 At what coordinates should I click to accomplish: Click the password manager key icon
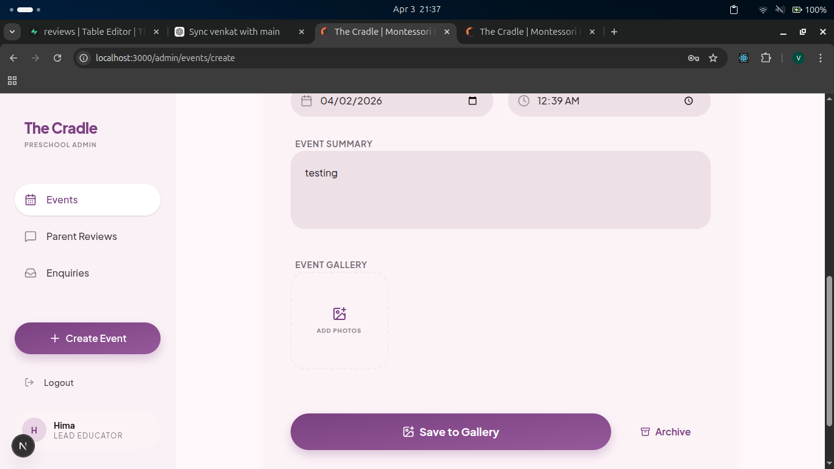693,58
